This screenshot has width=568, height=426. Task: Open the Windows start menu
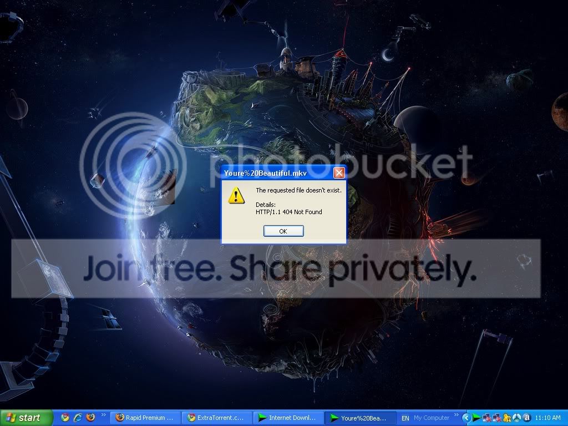coord(26,418)
